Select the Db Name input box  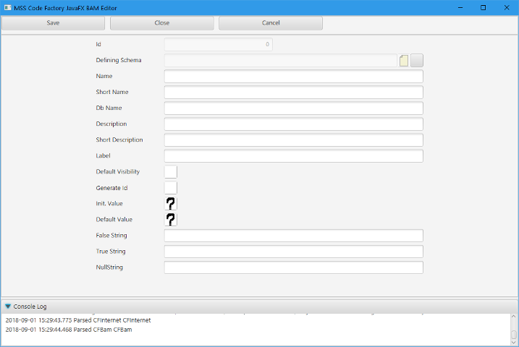click(x=293, y=108)
